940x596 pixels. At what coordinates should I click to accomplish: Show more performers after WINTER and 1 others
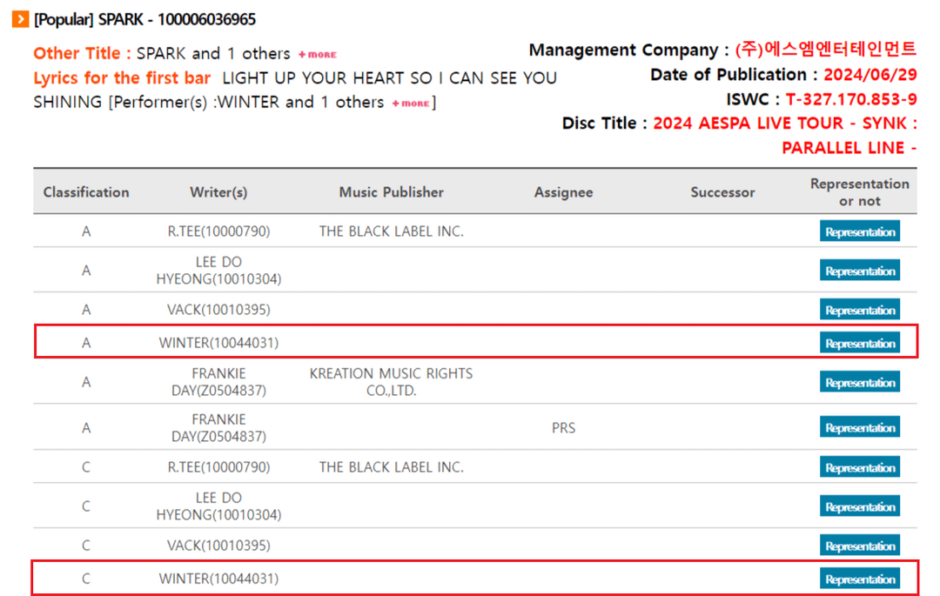[x=411, y=104]
